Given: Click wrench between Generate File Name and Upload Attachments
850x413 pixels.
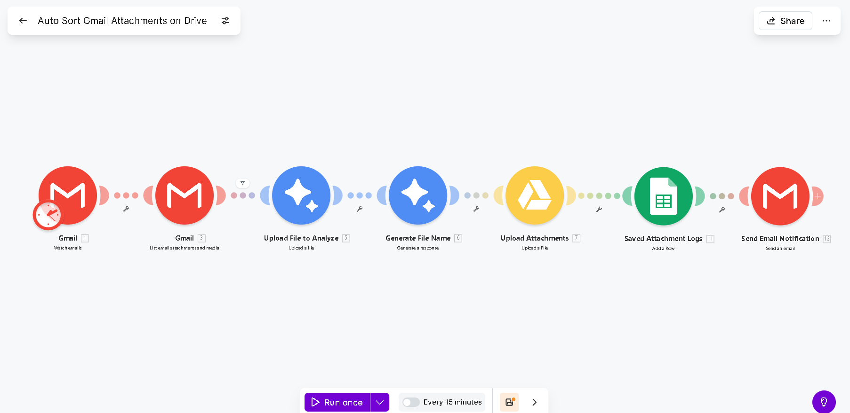Looking at the screenshot, I should [476, 209].
